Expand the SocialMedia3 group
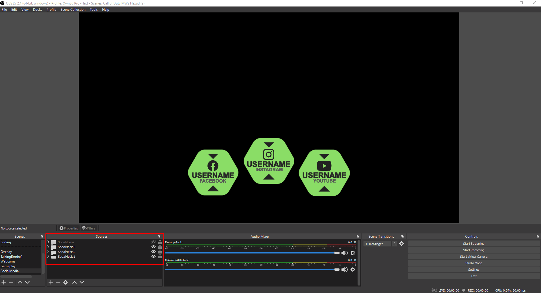This screenshot has height=293, width=541. [48, 247]
